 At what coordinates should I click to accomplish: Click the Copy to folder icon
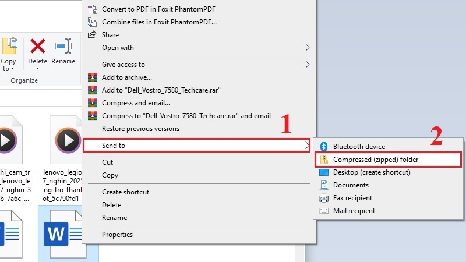[9, 45]
